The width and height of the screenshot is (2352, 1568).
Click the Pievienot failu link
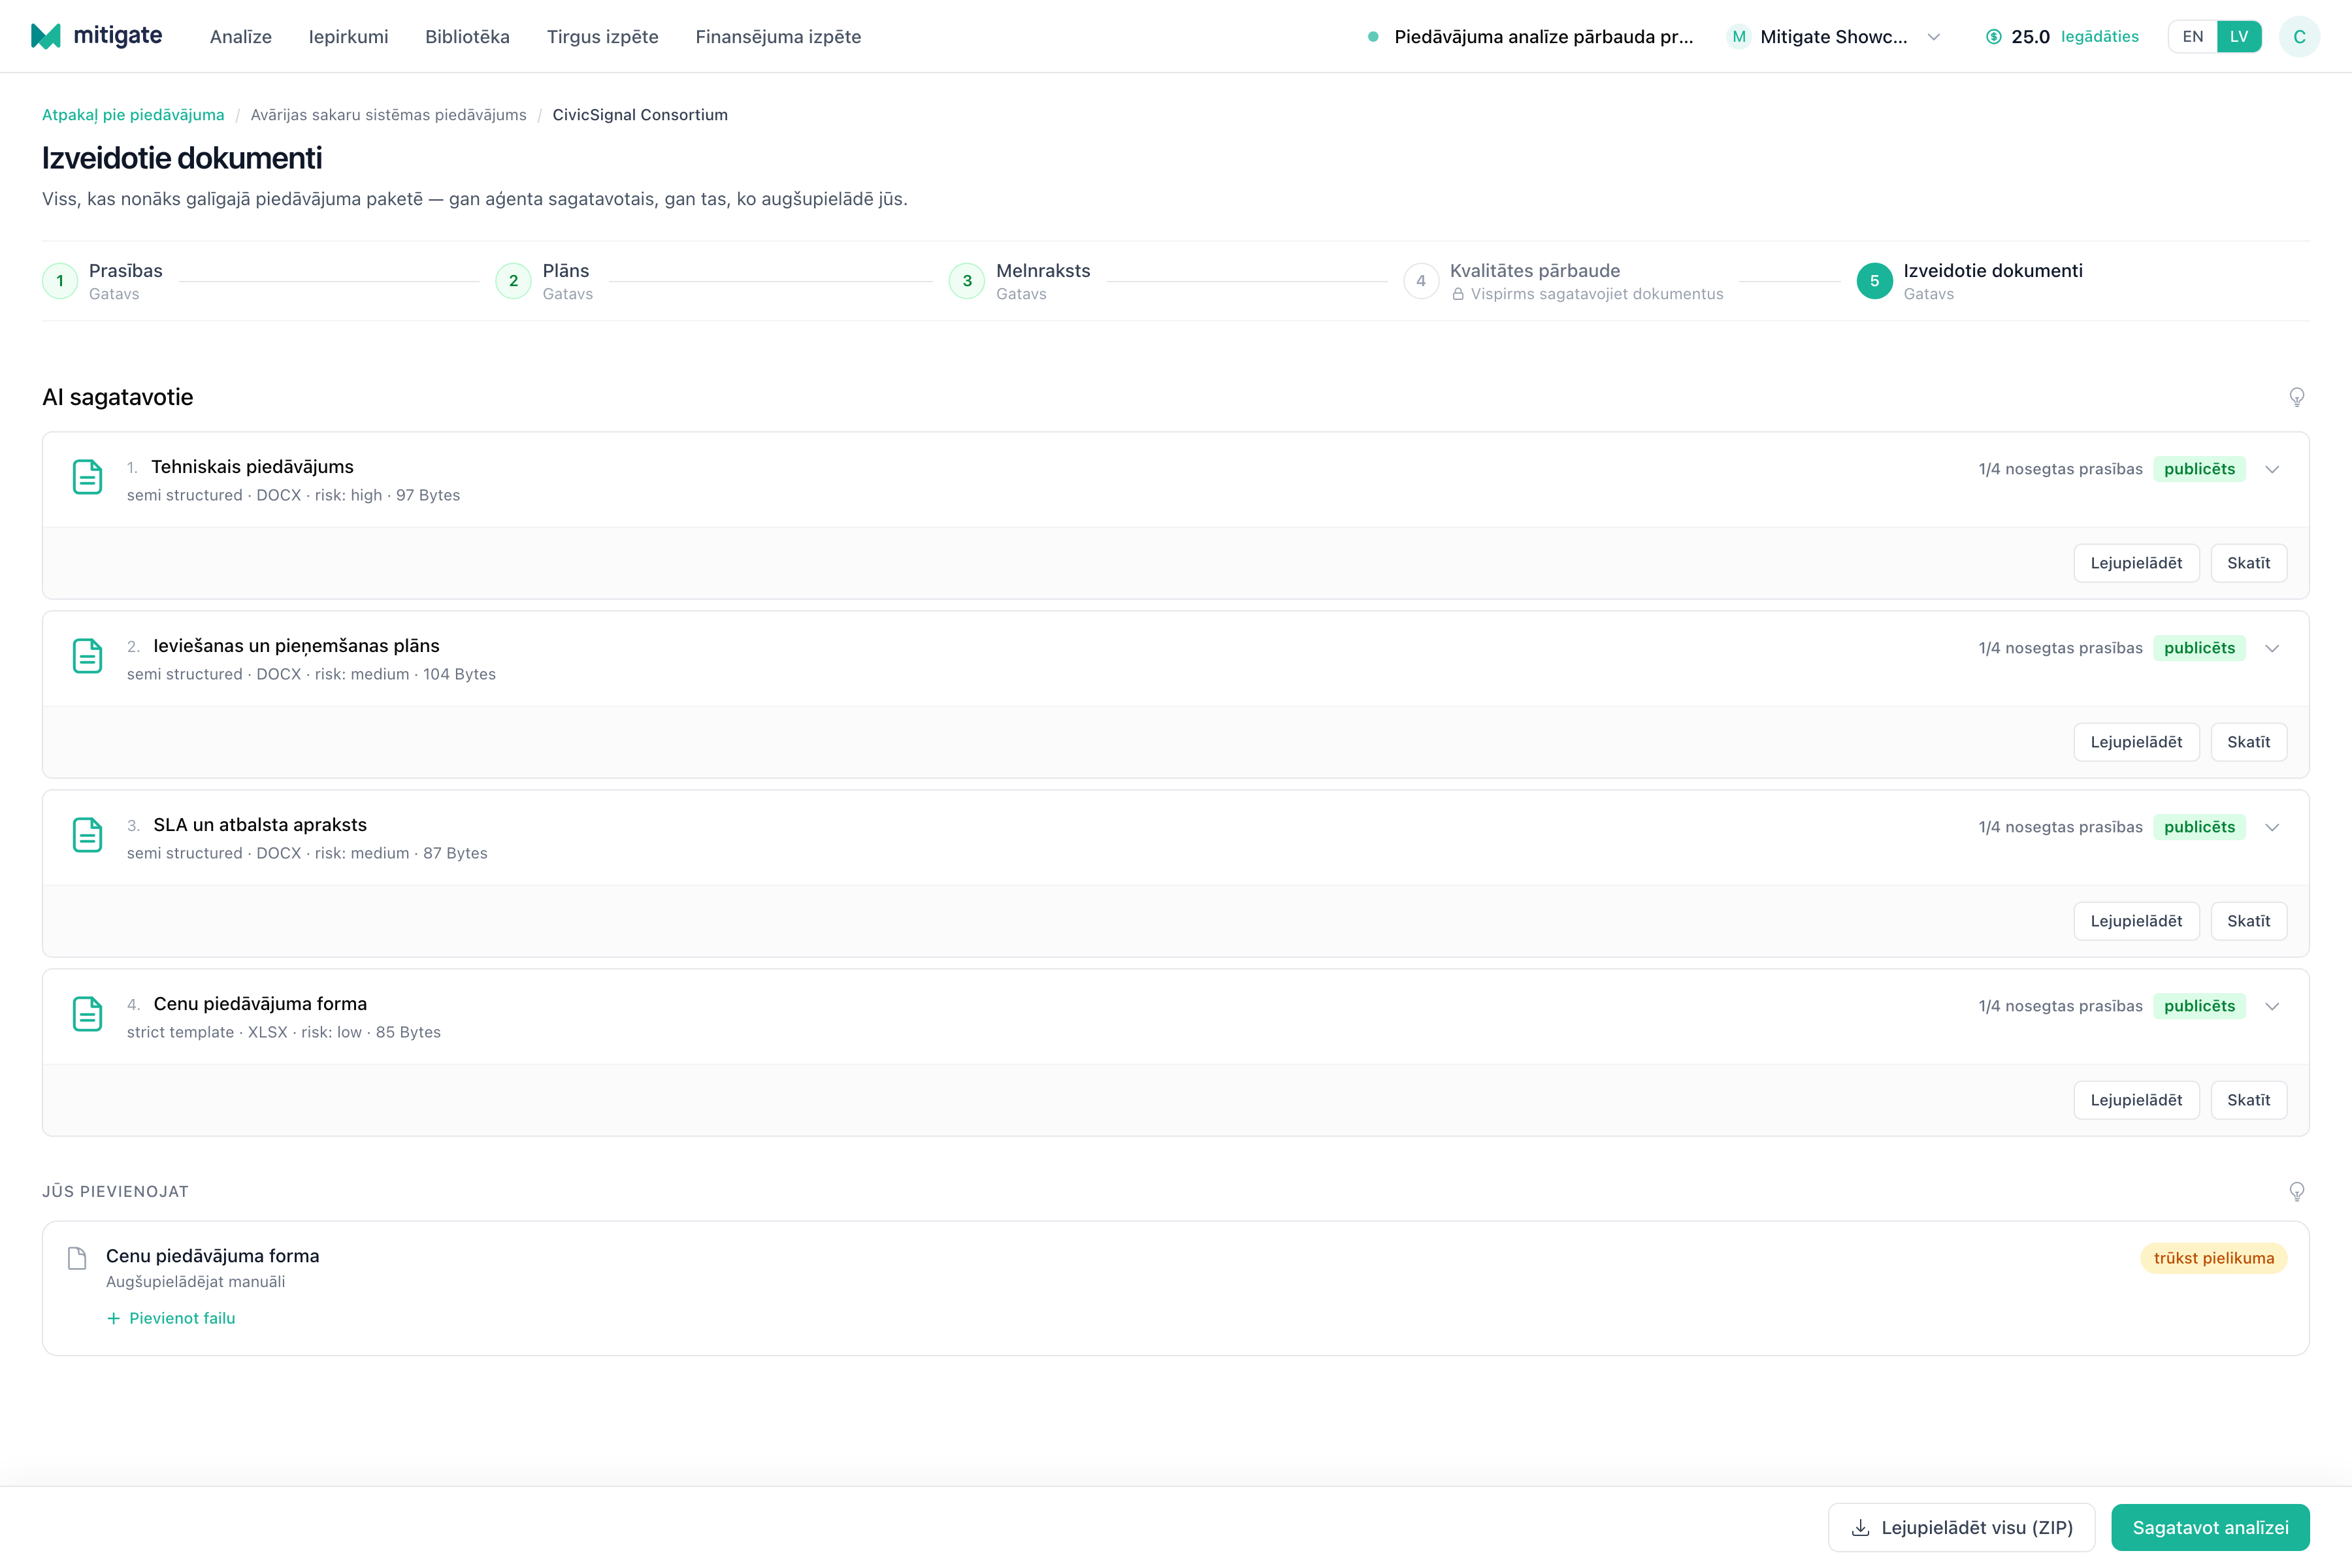[171, 1318]
